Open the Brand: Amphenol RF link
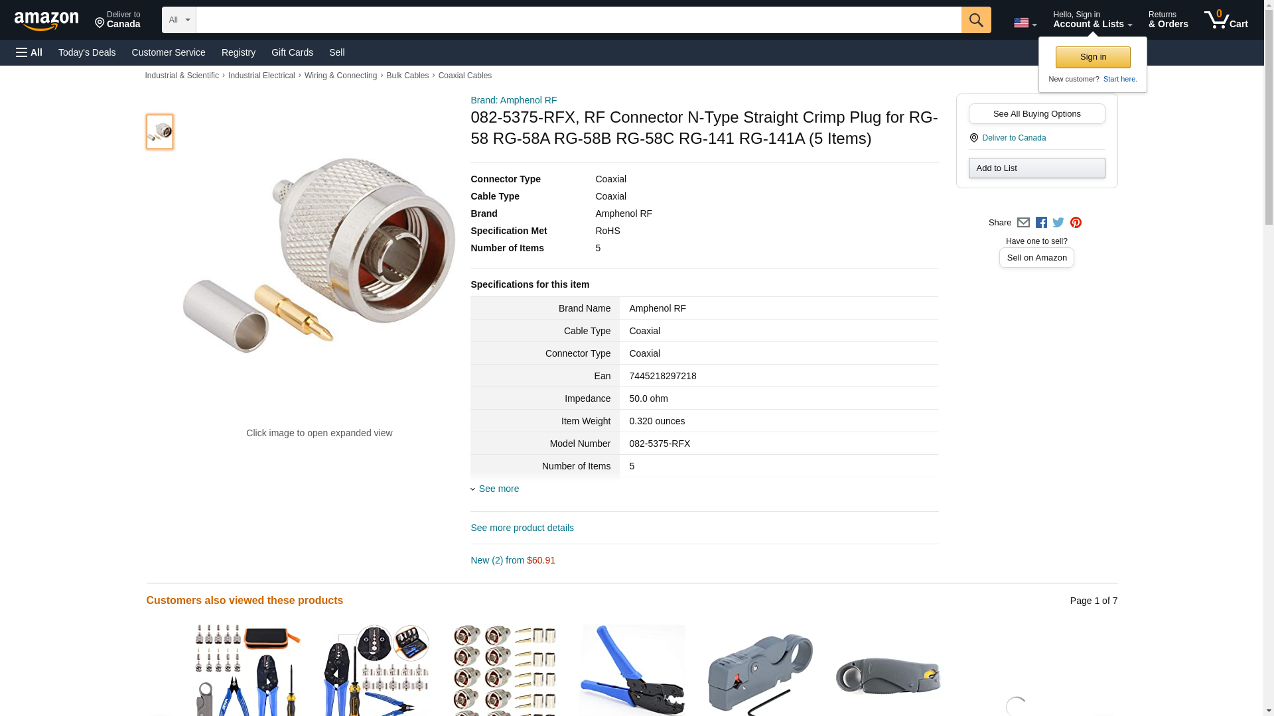Viewport: 1274px width, 716px height. (x=514, y=100)
